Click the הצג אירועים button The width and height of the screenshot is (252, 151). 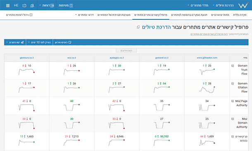[x=126, y=50]
